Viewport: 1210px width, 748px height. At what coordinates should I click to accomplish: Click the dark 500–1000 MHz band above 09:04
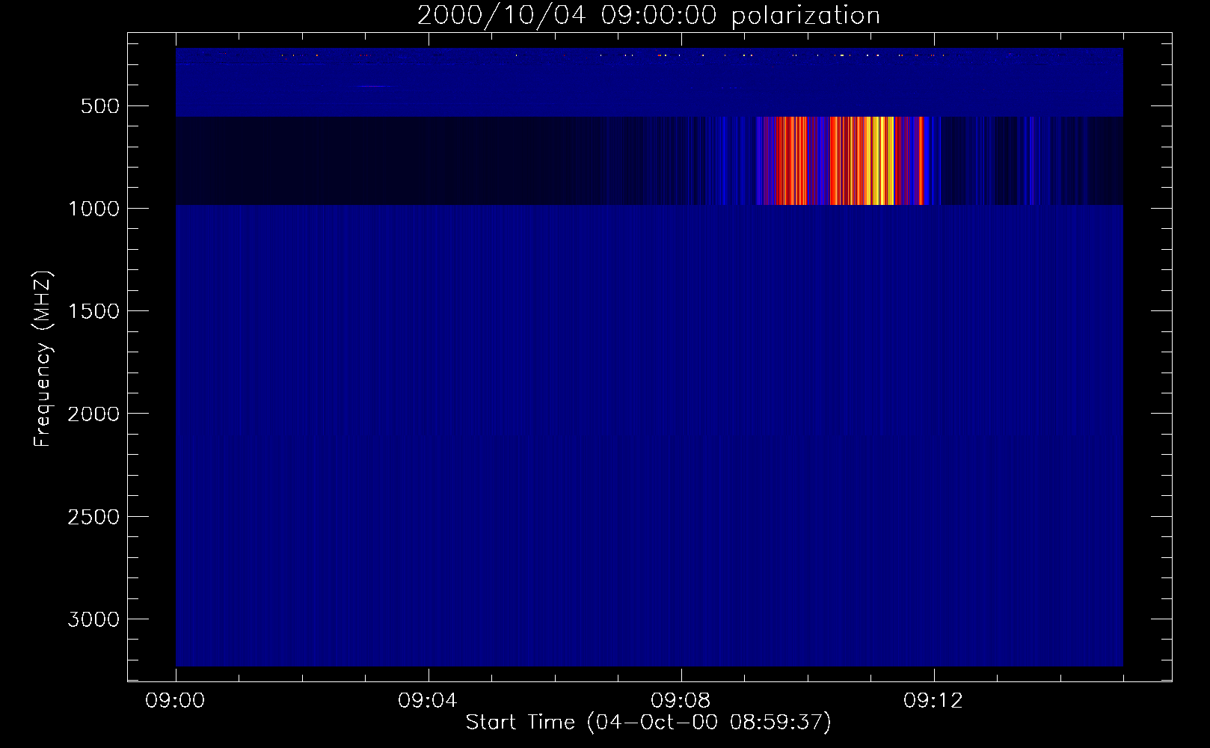pyautogui.click(x=428, y=161)
